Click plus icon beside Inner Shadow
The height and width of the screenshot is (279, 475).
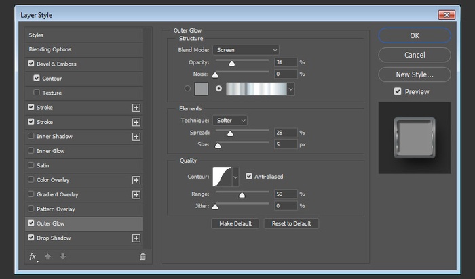[x=136, y=137]
